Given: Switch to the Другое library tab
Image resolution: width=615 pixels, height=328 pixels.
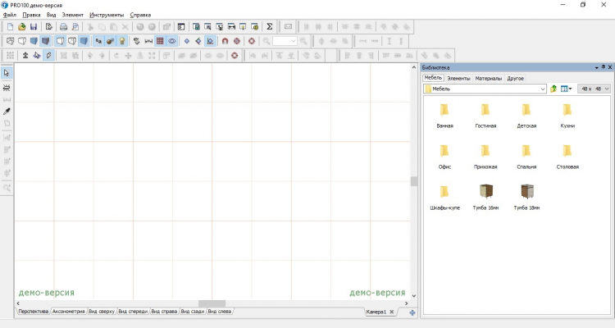Looking at the screenshot, I should coord(516,79).
